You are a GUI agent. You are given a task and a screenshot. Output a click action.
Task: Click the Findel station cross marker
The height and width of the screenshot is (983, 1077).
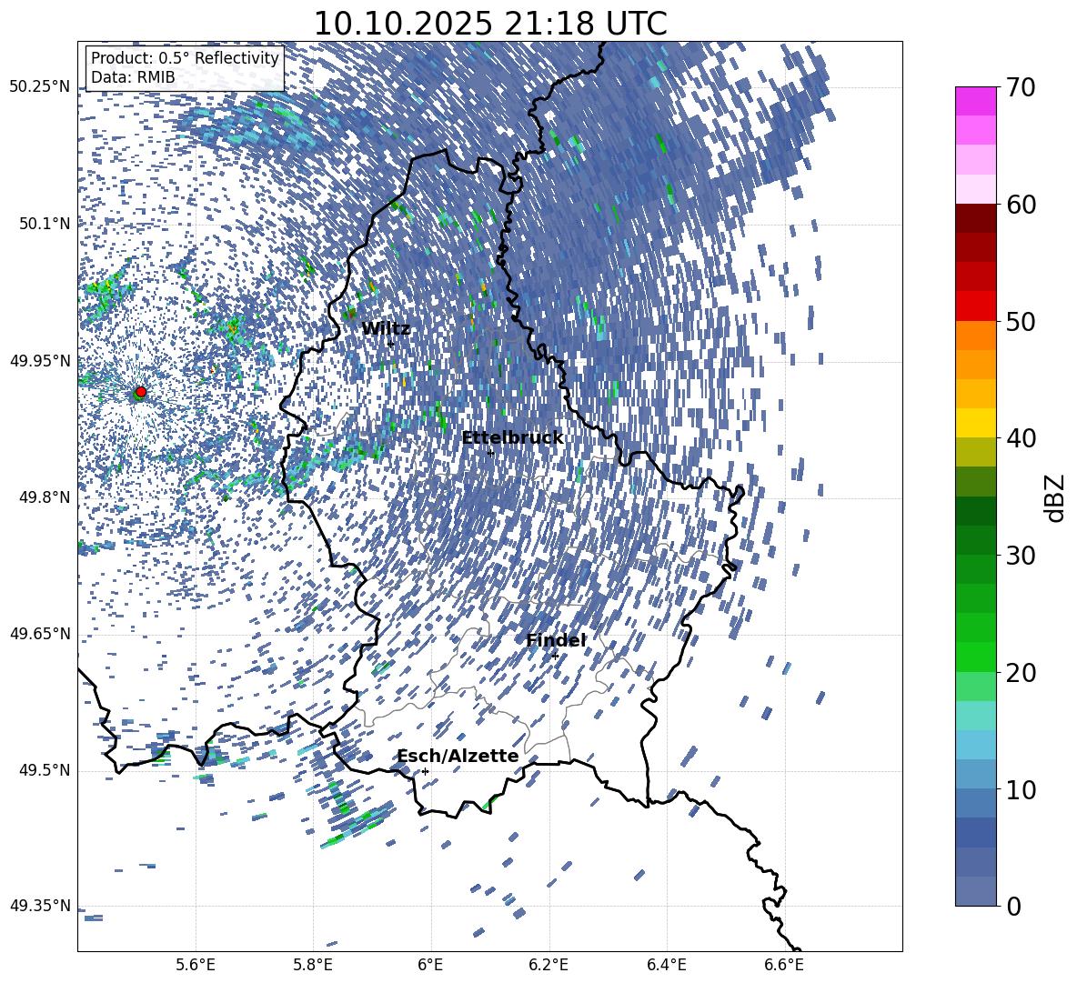coord(555,657)
